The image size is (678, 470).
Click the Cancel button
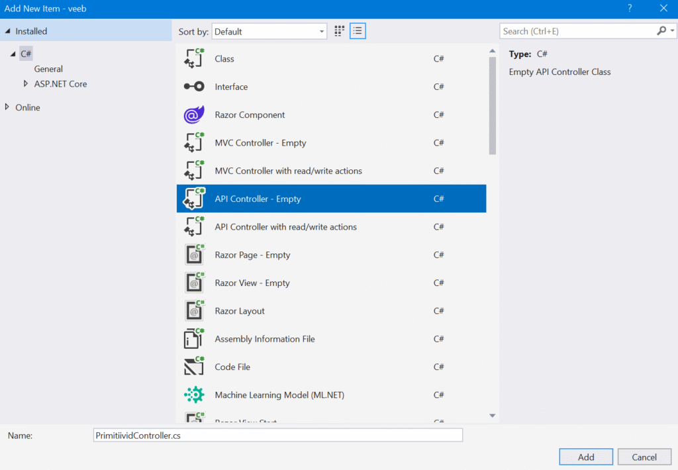(644, 457)
